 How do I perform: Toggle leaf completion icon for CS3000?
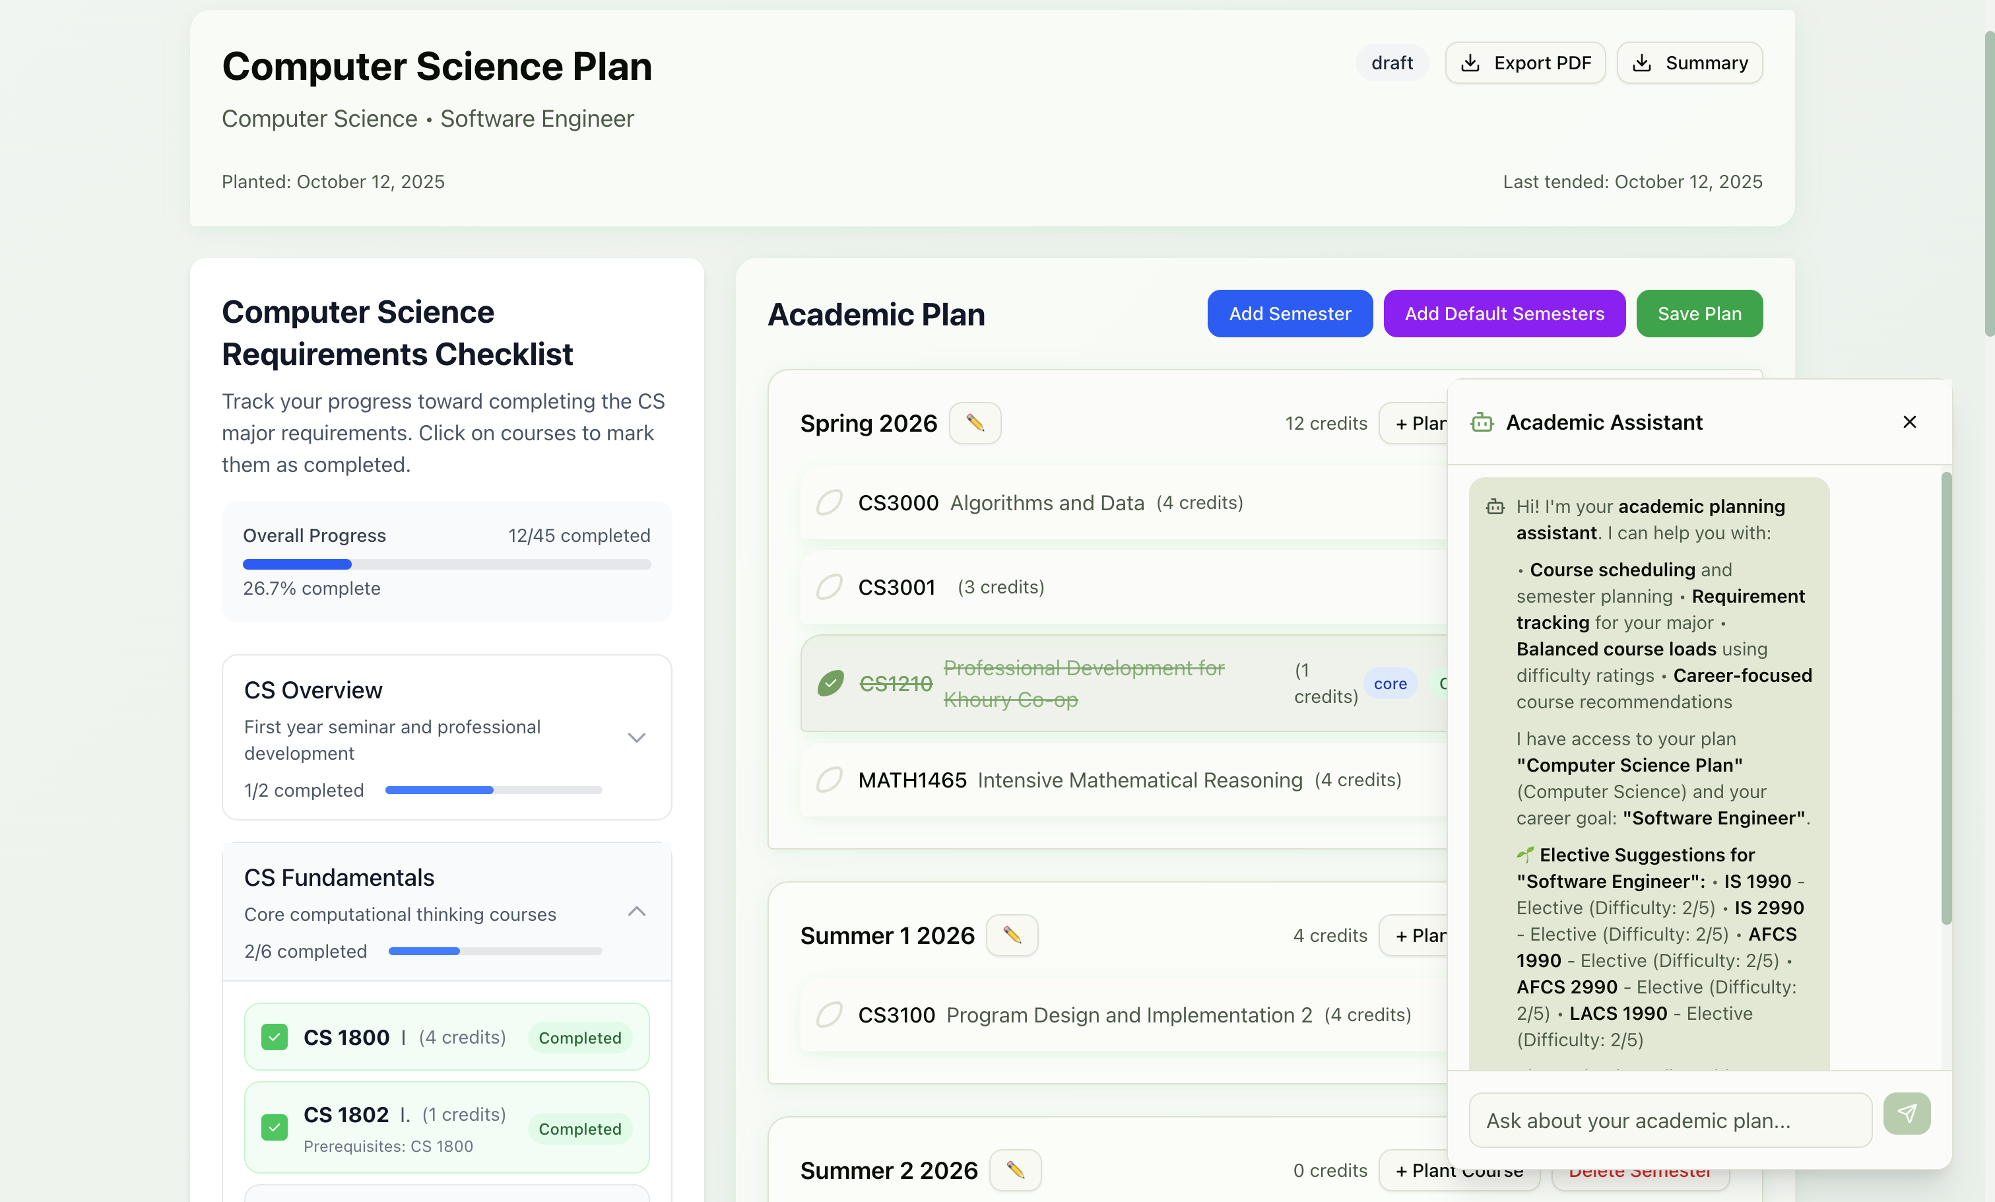[x=829, y=502]
